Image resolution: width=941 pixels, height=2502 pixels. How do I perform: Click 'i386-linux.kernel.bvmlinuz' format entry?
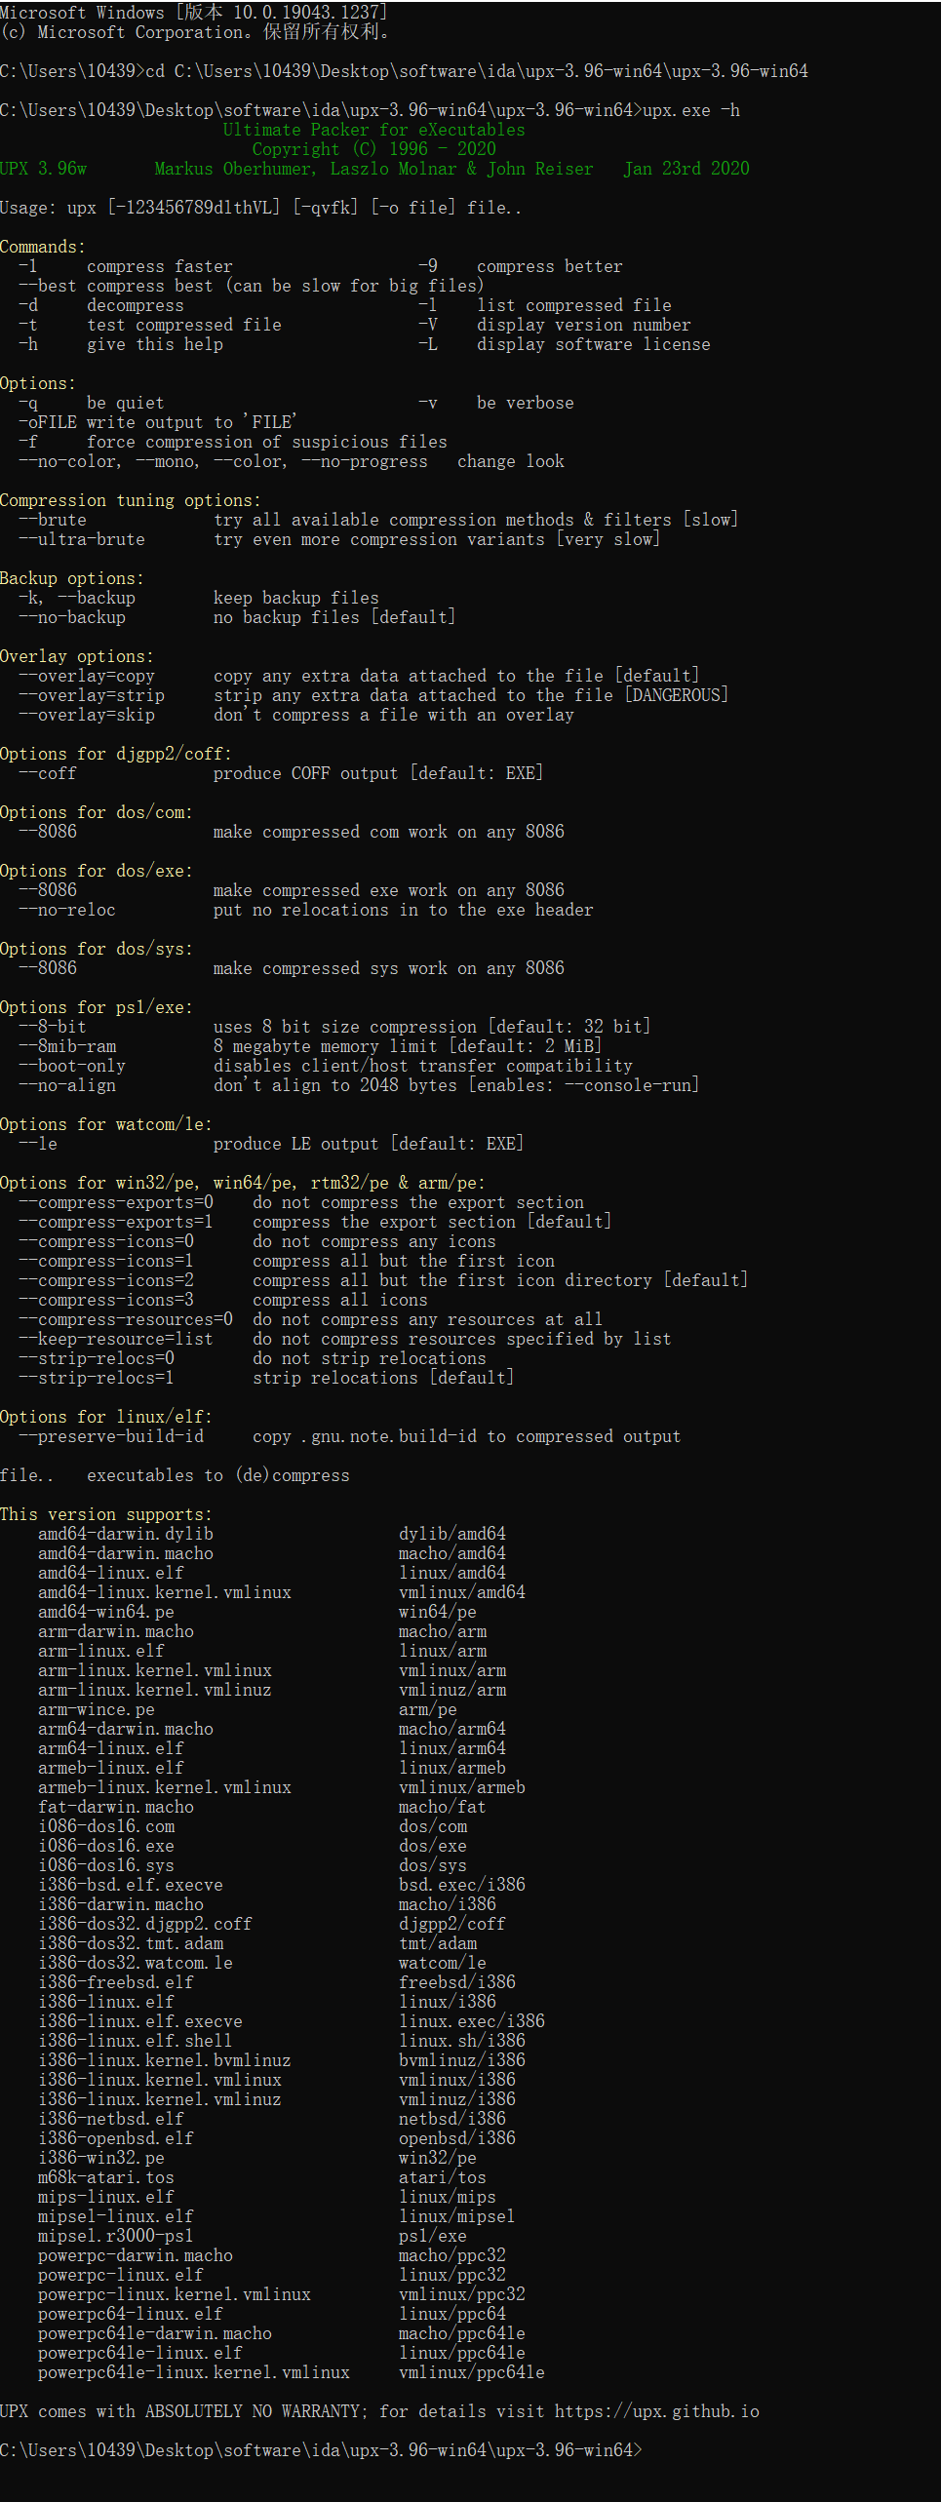[165, 2060]
